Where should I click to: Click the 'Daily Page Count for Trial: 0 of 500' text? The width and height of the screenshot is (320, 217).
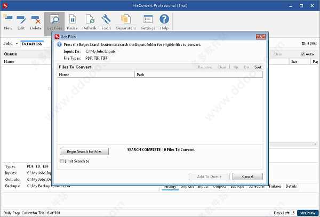[31, 213]
